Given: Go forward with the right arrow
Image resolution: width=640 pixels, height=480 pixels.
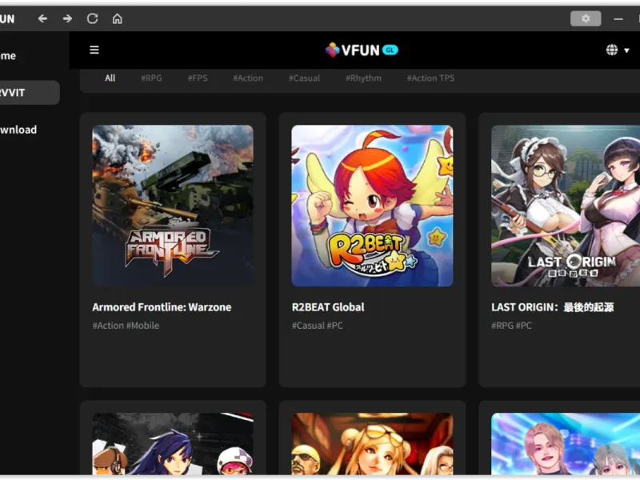Looking at the screenshot, I should 67,18.
